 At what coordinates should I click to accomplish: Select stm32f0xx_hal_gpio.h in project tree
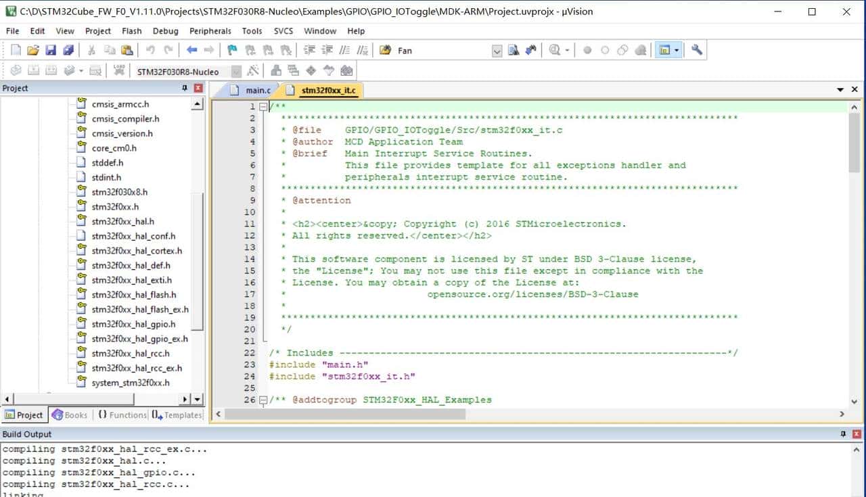pyautogui.click(x=133, y=325)
